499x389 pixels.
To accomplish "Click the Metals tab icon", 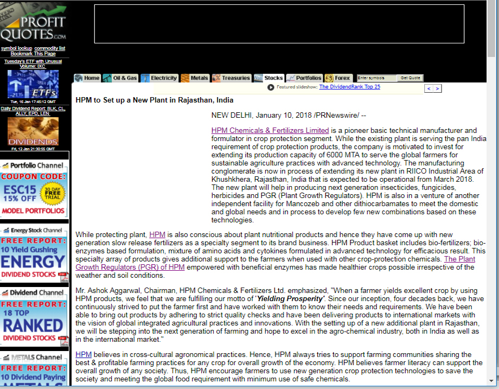I will point(185,78).
